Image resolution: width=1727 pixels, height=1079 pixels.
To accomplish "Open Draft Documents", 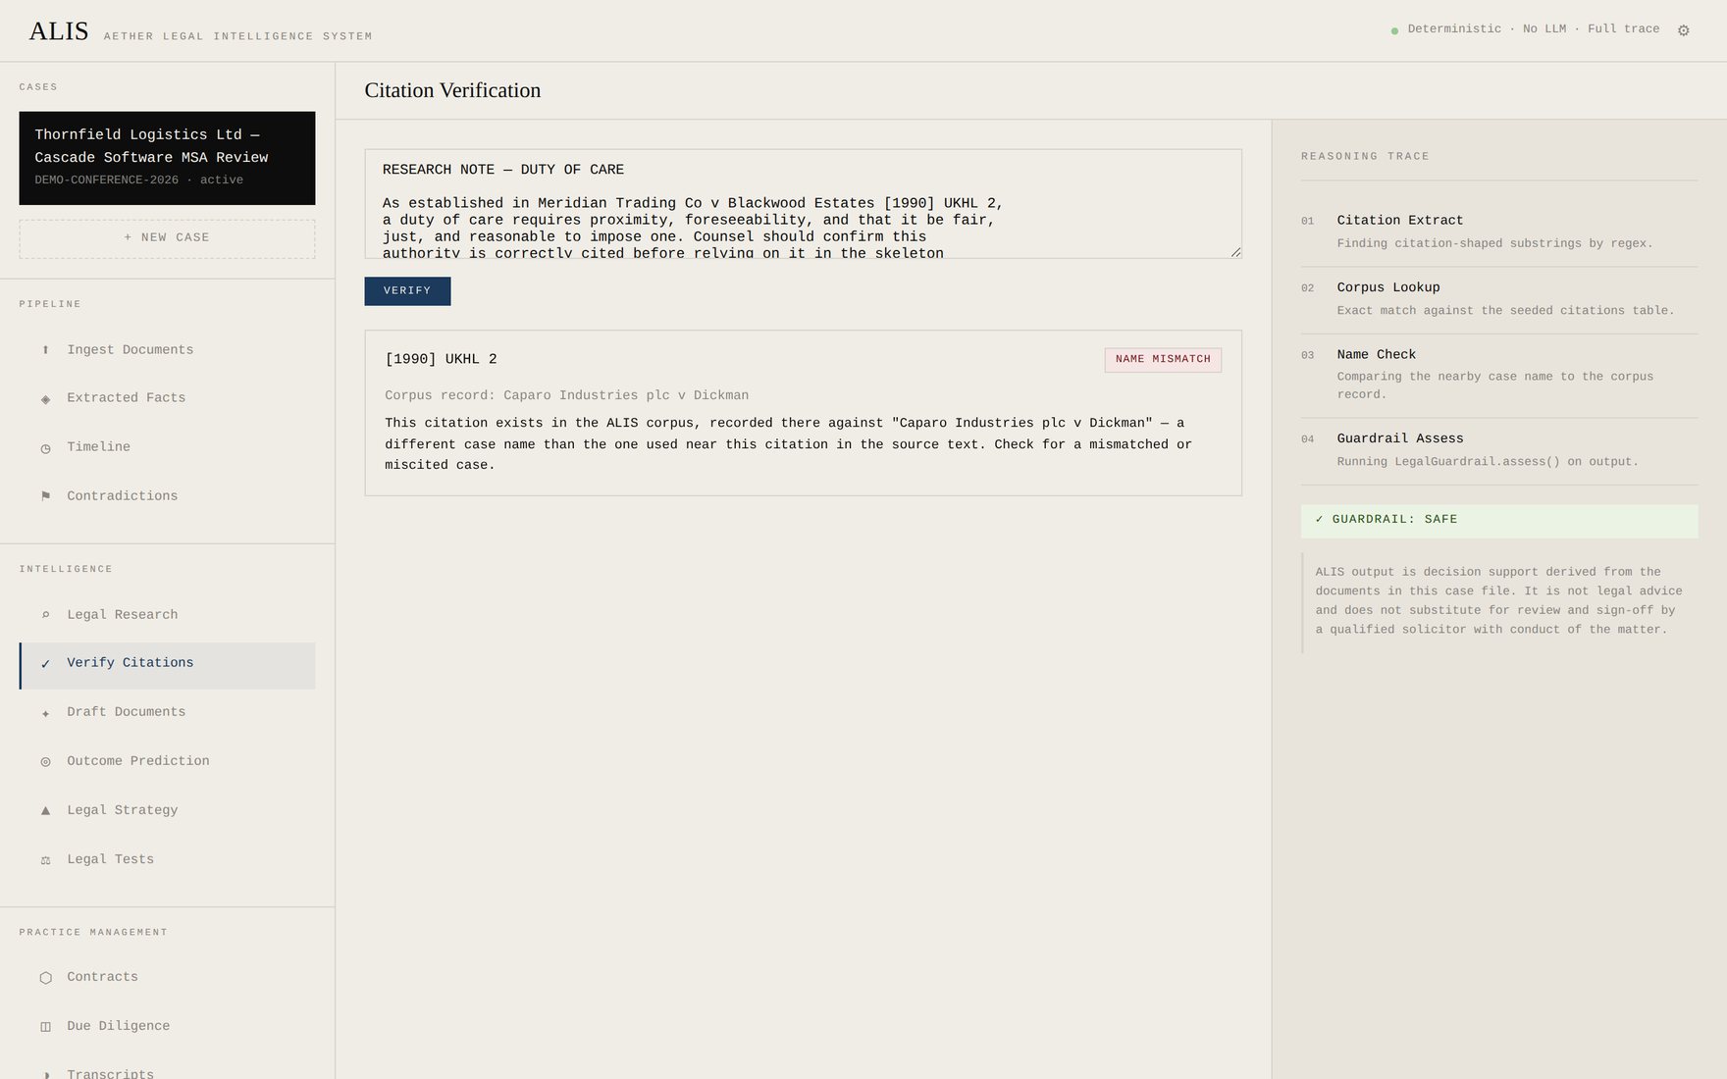I will pos(167,712).
